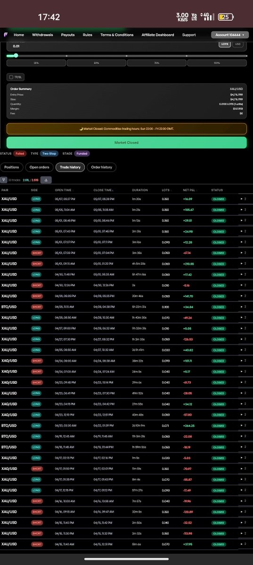The height and width of the screenshot is (565, 253).
Task: Click the Two Step type badge
Action: tap(48, 153)
